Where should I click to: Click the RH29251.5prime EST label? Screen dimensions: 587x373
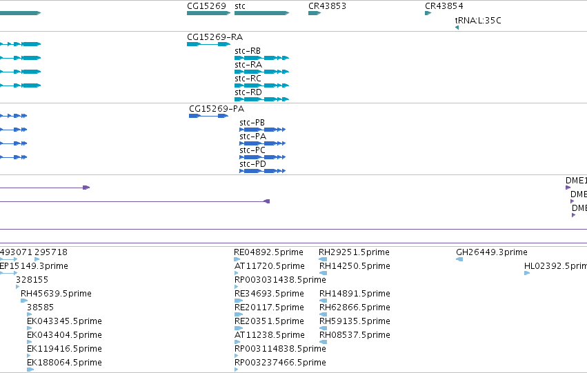point(354,252)
